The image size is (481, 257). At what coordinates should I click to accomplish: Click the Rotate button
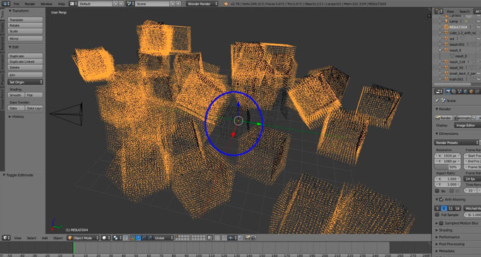click(25, 25)
